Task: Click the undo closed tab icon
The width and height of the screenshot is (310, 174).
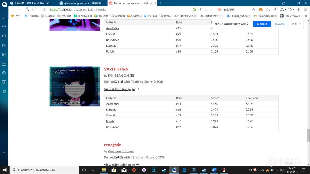Action: click(x=290, y=9)
